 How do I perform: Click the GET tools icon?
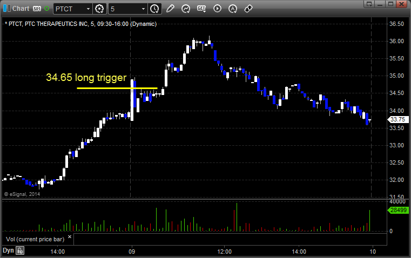201,9
